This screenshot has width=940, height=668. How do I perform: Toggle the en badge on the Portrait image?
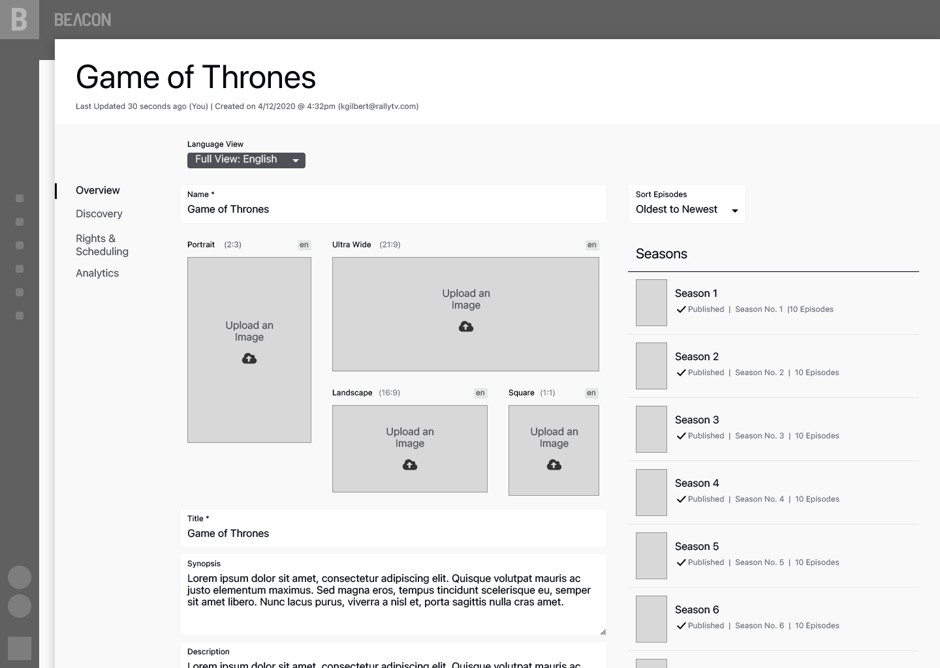click(x=304, y=245)
